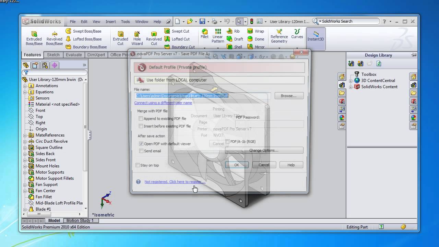The height and width of the screenshot is (247, 439).
Task: Click the Change Options... button
Action: pos(264,150)
